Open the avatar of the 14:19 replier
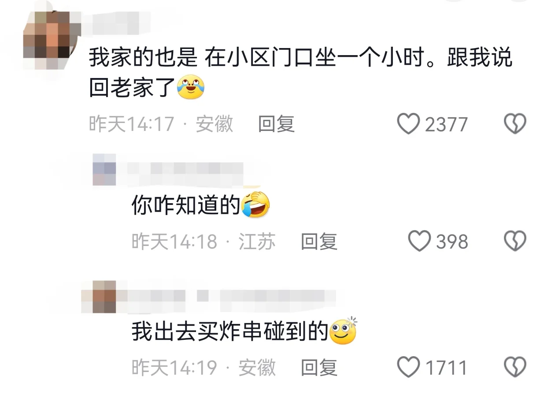This screenshot has width=555, height=402. pos(104,297)
